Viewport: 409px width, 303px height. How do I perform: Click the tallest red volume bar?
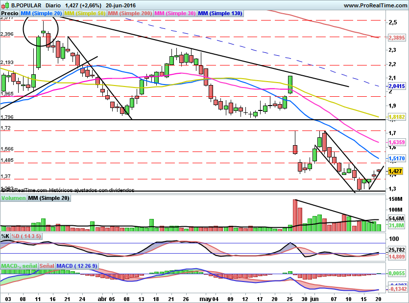tap(295, 215)
